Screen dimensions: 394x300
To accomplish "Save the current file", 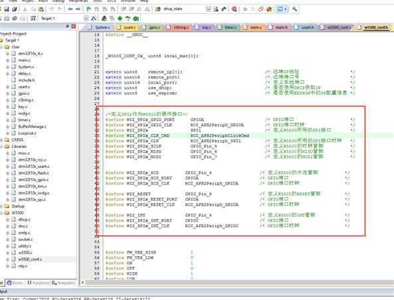I will click(7, 9).
